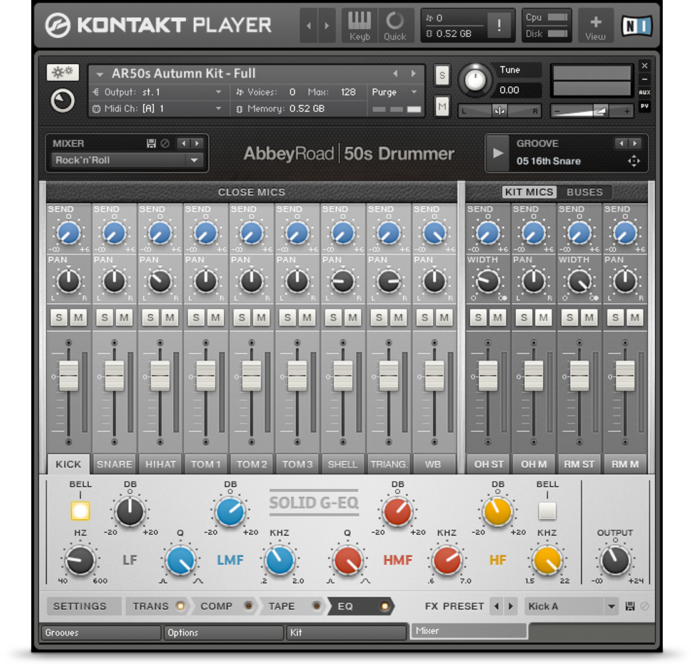Open the Quick load browser
694x668 pixels.
(x=395, y=26)
